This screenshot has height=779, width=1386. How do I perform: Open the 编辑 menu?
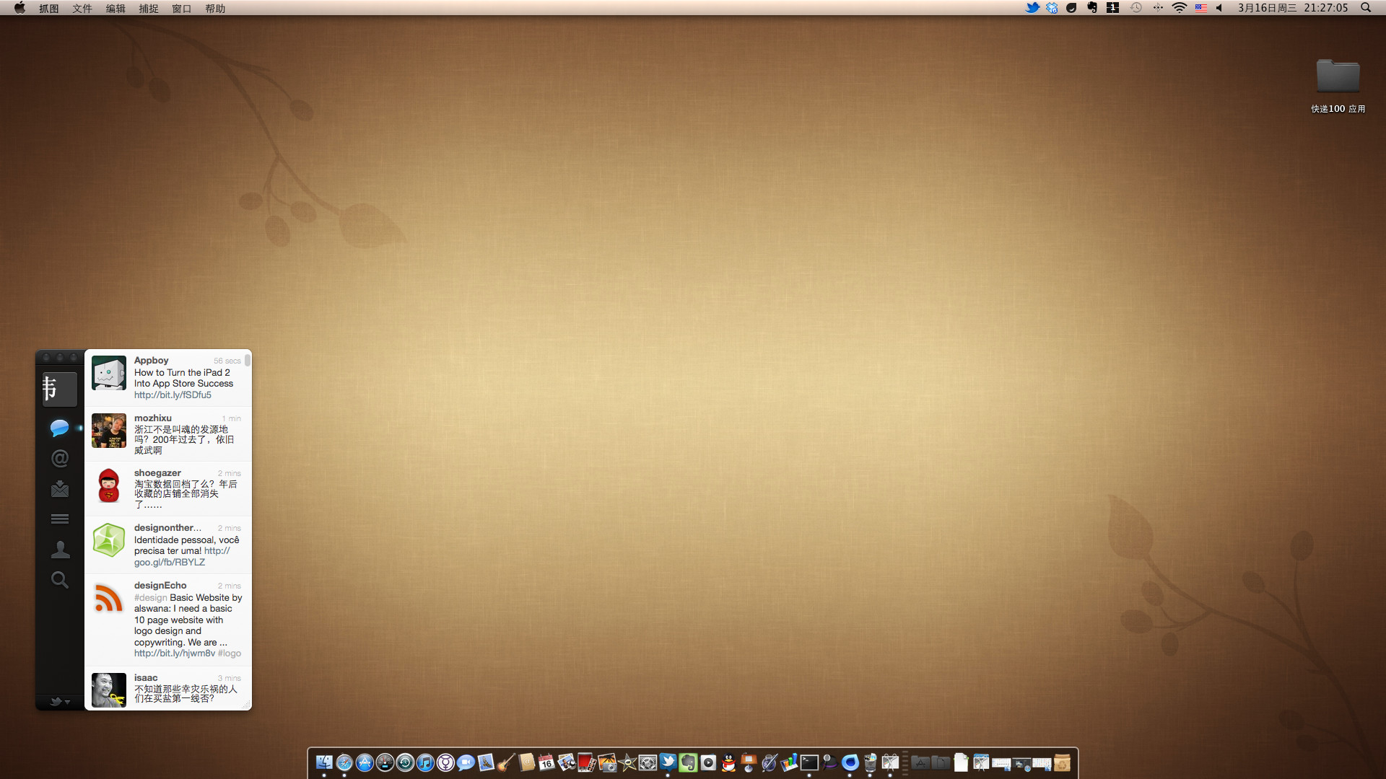coord(115,9)
